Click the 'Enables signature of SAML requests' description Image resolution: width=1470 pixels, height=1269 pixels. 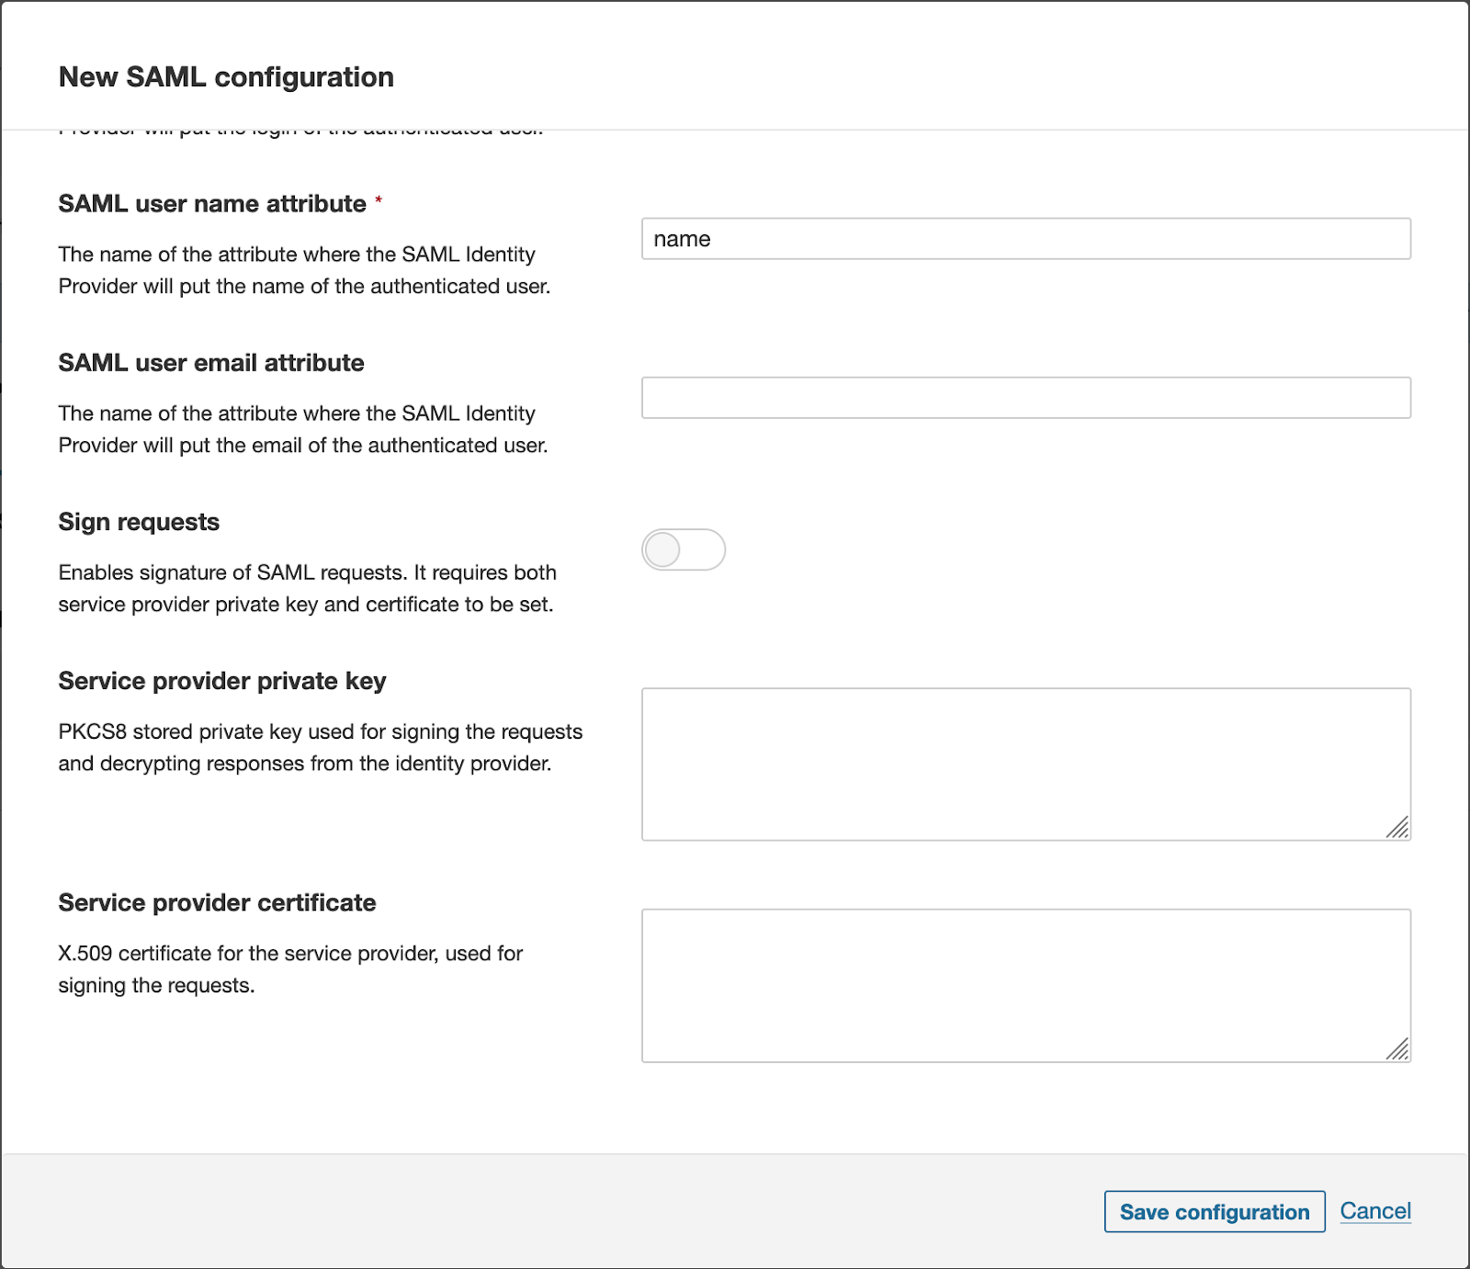(x=307, y=588)
